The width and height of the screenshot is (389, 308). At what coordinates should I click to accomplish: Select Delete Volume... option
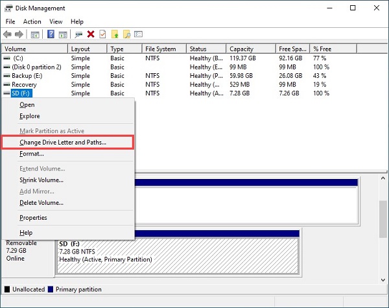[41, 202]
